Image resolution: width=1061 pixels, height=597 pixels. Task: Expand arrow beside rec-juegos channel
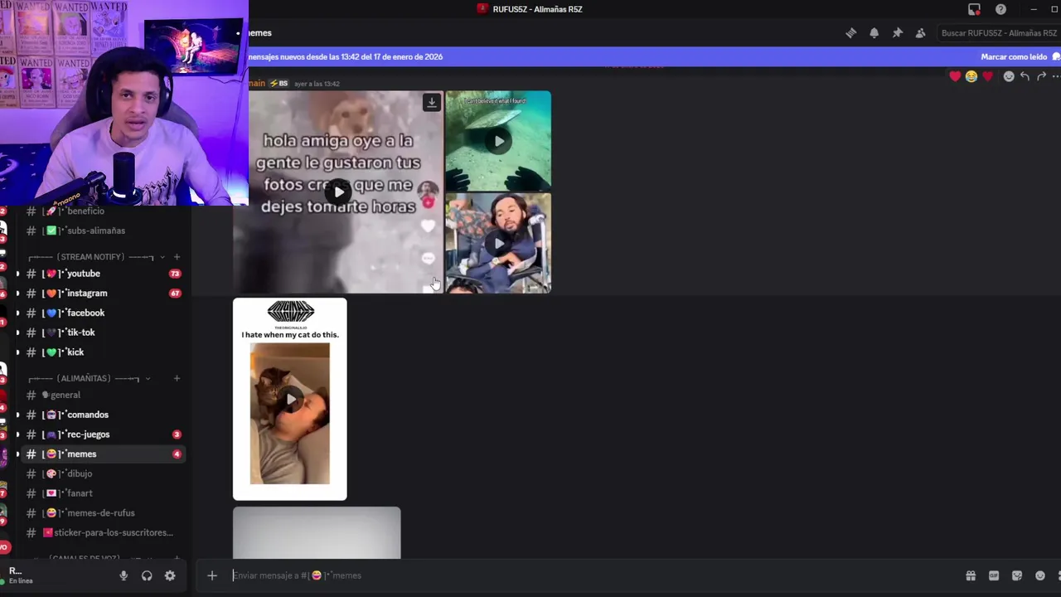17,434
